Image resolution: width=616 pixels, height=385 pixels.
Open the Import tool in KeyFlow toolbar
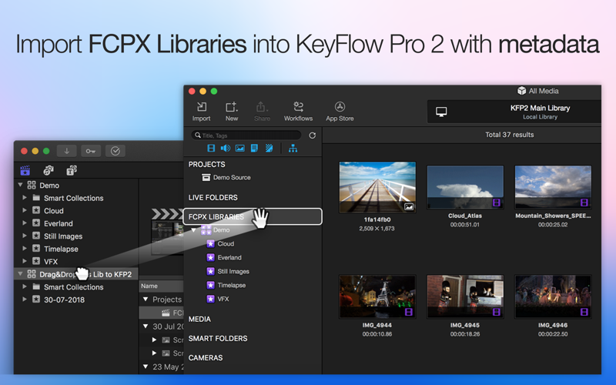tap(201, 112)
